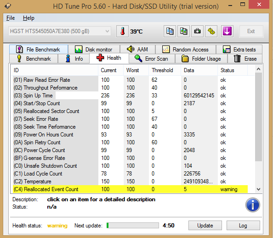Select the Health tab
Viewport: 273px width, 238px height.
[x=109, y=58]
